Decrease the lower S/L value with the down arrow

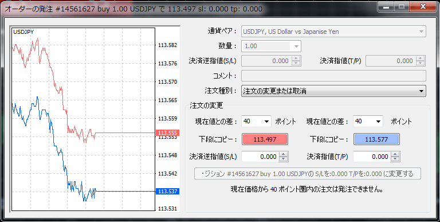284,159
